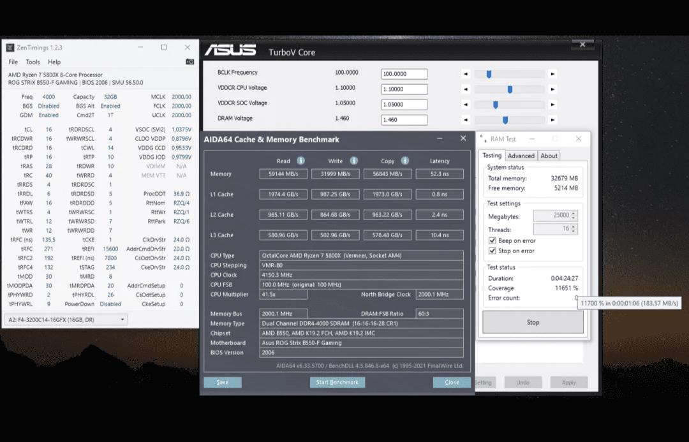Increase BCLK Frequency with the right arrow
Image resolution: width=689 pixels, height=442 pixels.
point(552,74)
